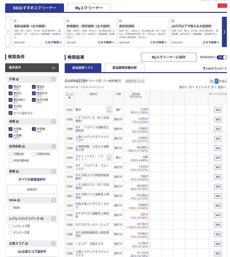Click the help icon next to 市場

click(18, 79)
